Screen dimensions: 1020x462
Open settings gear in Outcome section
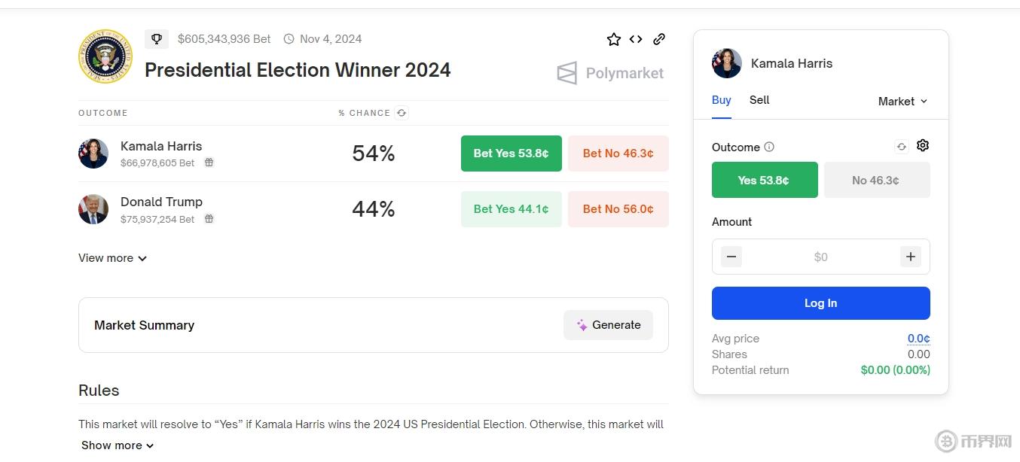923,146
